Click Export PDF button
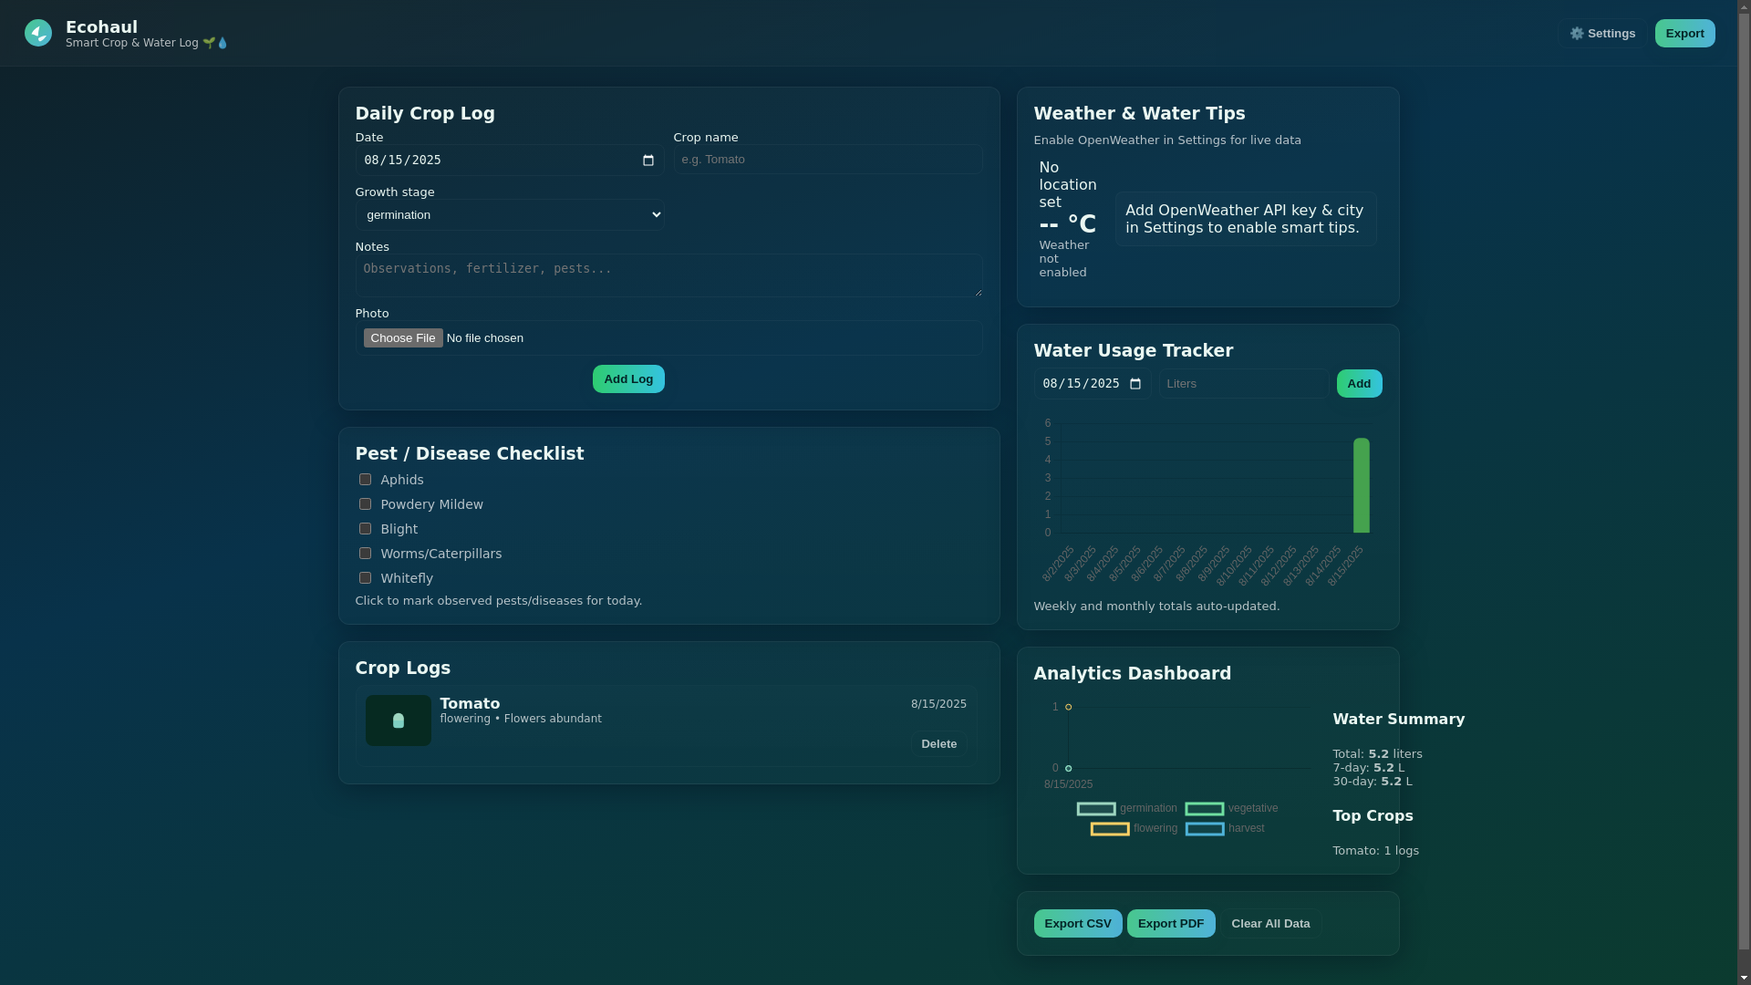This screenshot has height=985, width=1751. pyautogui.click(x=1171, y=924)
